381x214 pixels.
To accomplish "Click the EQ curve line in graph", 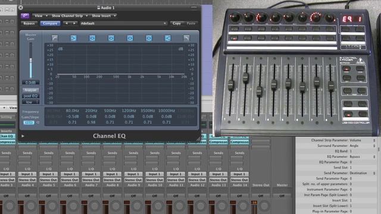I will click(x=121, y=74).
